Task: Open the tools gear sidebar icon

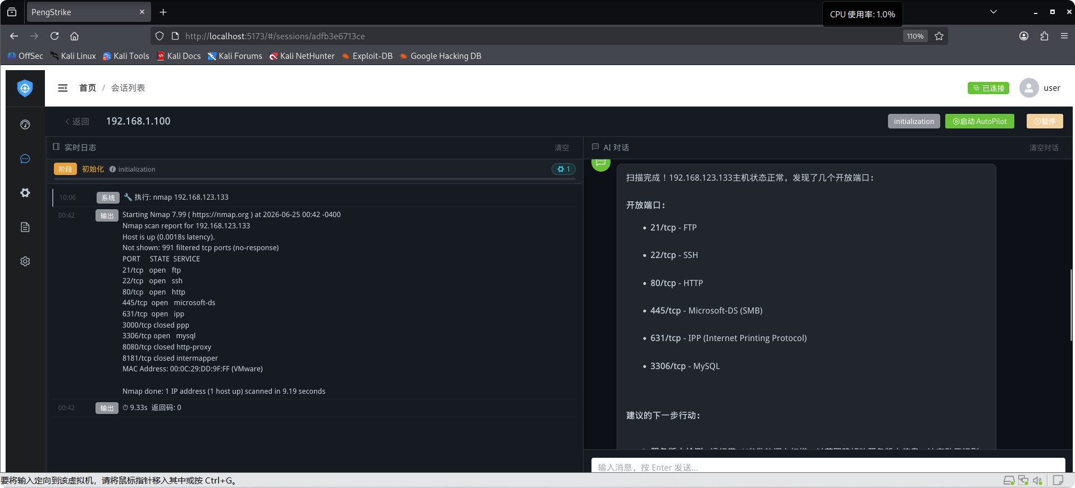Action: (25, 193)
